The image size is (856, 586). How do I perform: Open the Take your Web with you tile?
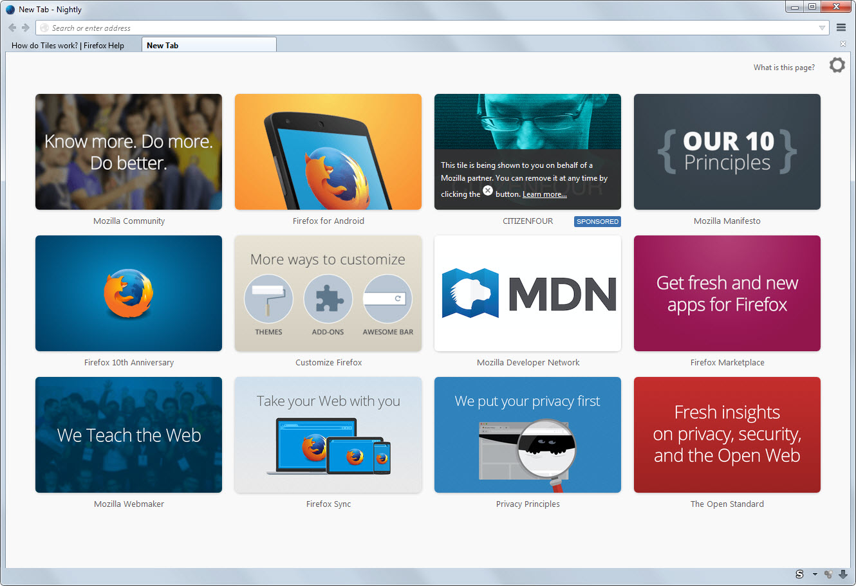(x=328, y=435)
